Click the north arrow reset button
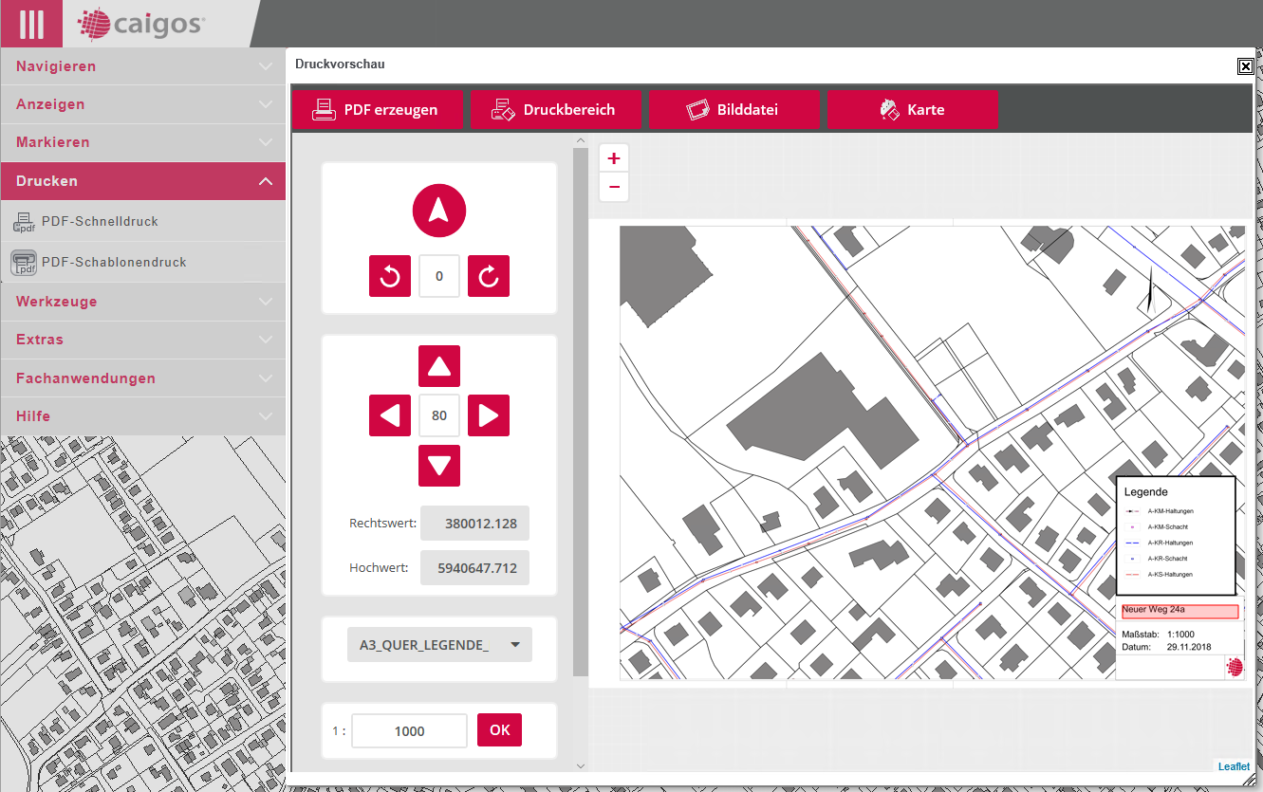The width and height of the screenshot is (1263, 792). pyautogui.click(x=438, y=211)
